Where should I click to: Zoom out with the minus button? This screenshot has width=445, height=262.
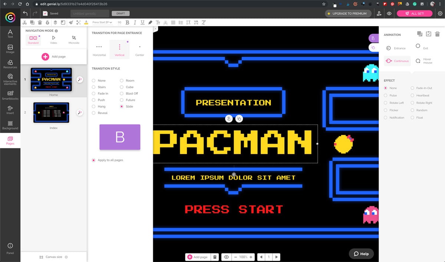click(x=235, y=257)
